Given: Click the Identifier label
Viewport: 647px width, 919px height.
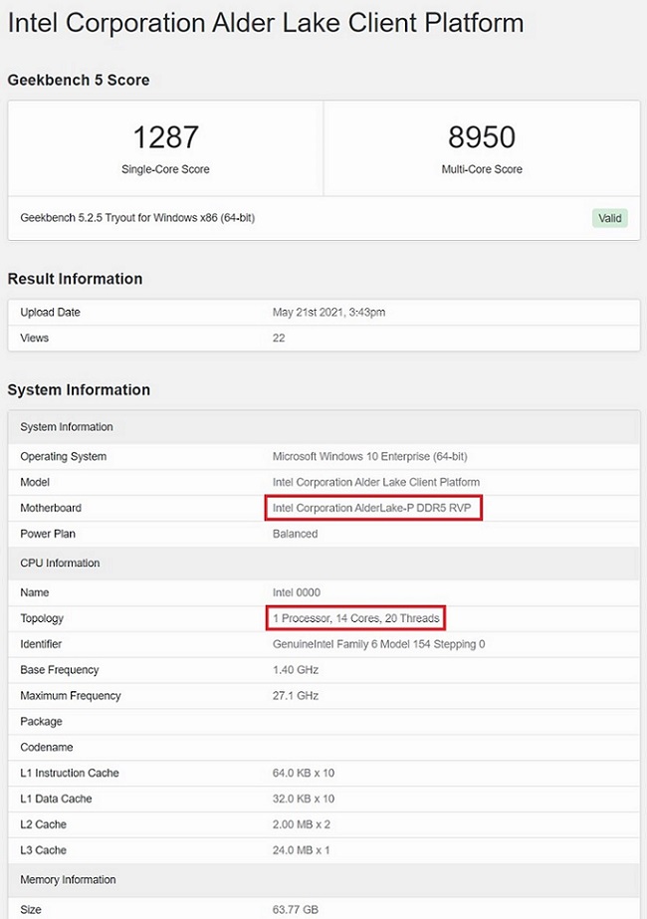Looking at the screenshot, I should coord(41,644).
